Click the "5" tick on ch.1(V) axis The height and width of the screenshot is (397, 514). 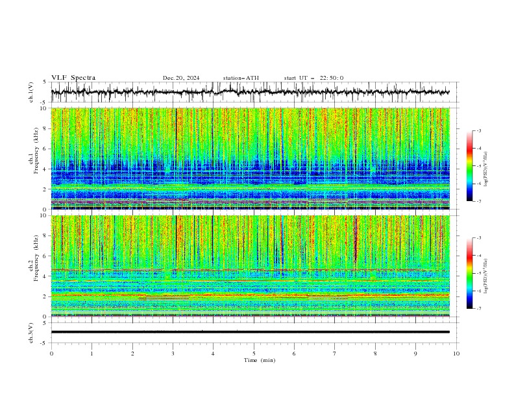45,82
